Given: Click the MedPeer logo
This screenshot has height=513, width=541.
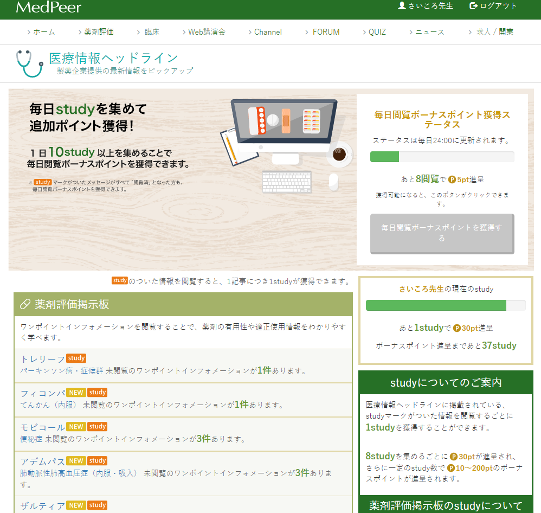Looking at the screenshot, I should (49, 7).
